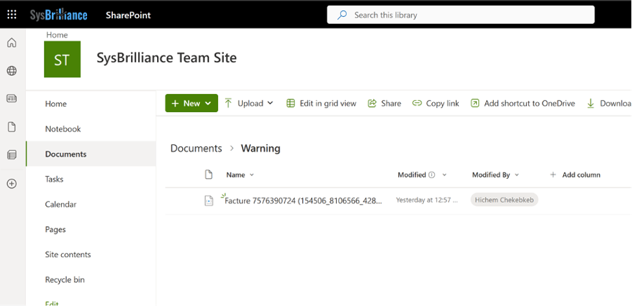This screenshot has height=307, width=634.
Task: Click Copy link text
Action: (x=443, y=104)
